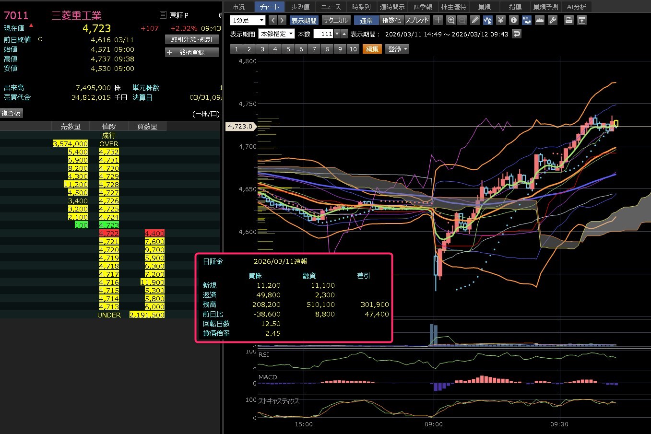The height and width of the screenshot is (434, 651).
Task: Open chart settings wrench icon
Action: [553, 20]
